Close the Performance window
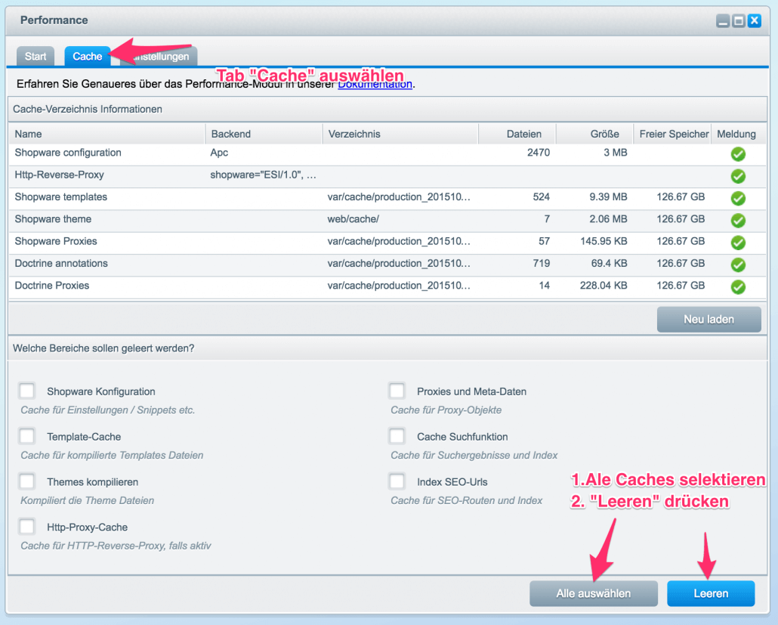The width and height of the screenshot is (778, 625). [754, 21]
